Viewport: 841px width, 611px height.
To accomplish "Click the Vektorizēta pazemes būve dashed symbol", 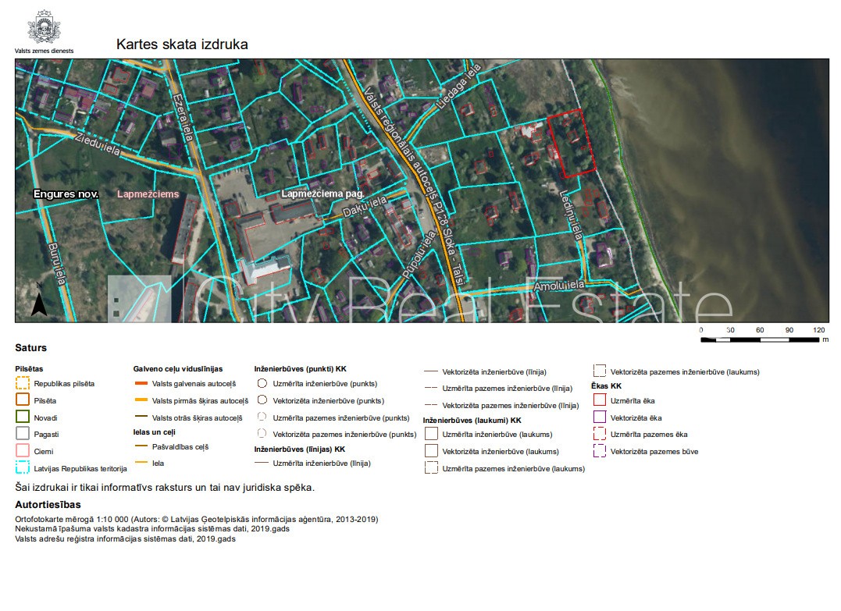I will pos(600,451).
